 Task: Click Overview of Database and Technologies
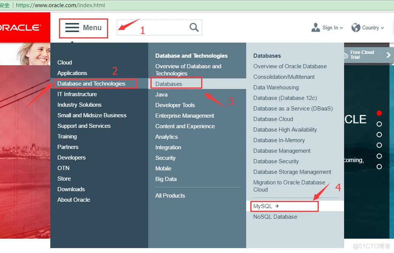tap(188, 70)
